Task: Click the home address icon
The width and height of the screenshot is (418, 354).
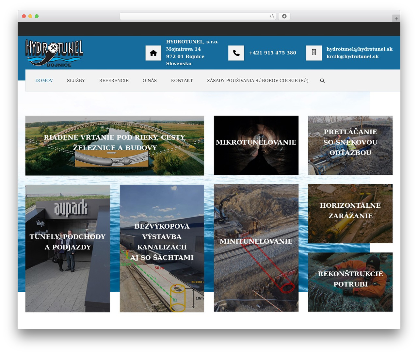Action: (x=153, y=53)
